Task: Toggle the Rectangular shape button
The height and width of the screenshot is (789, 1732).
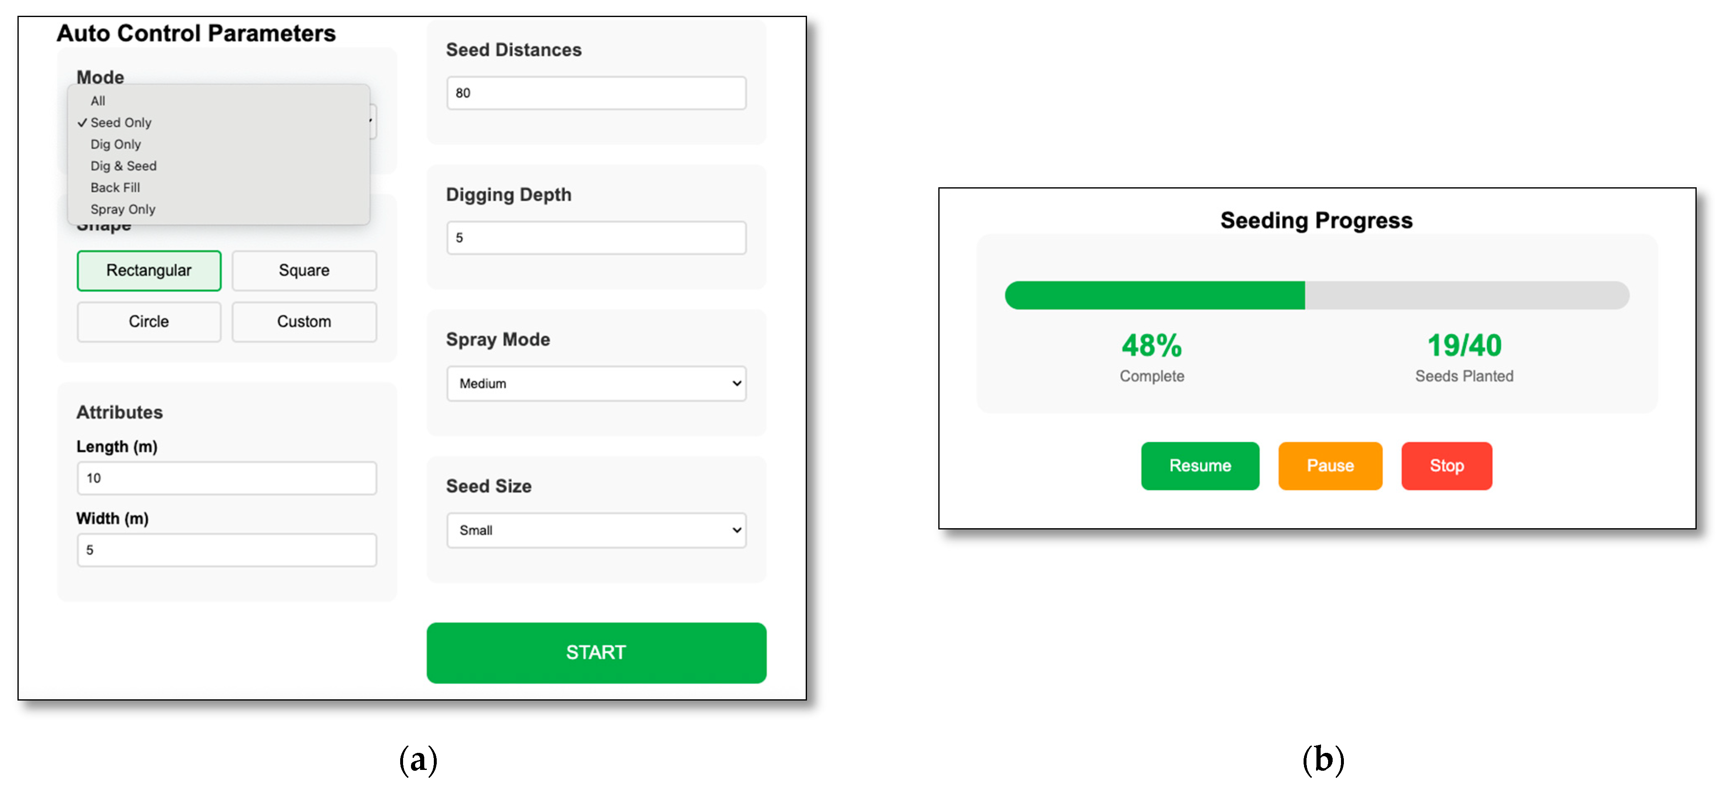Action: (149, 270)
